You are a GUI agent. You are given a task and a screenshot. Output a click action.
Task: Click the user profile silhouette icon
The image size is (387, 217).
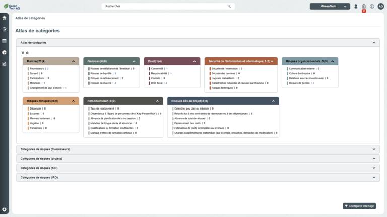click(x=356, y=7)
